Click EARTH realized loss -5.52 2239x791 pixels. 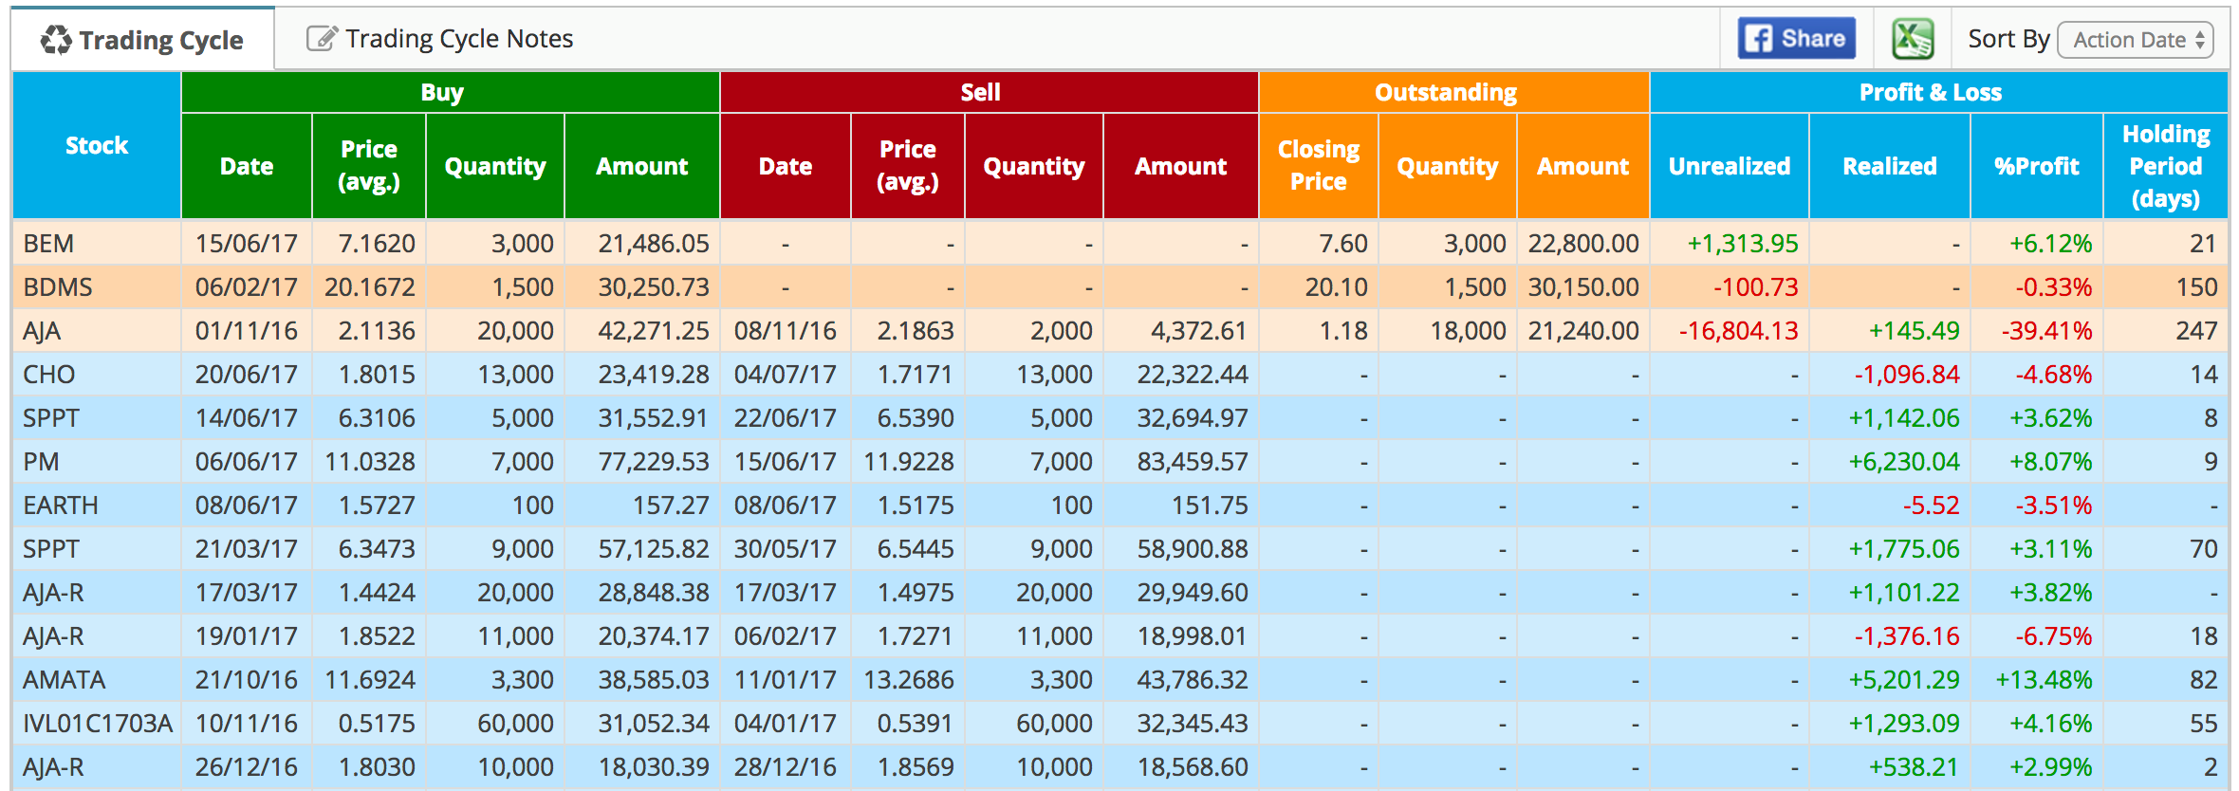[1931, 506]
